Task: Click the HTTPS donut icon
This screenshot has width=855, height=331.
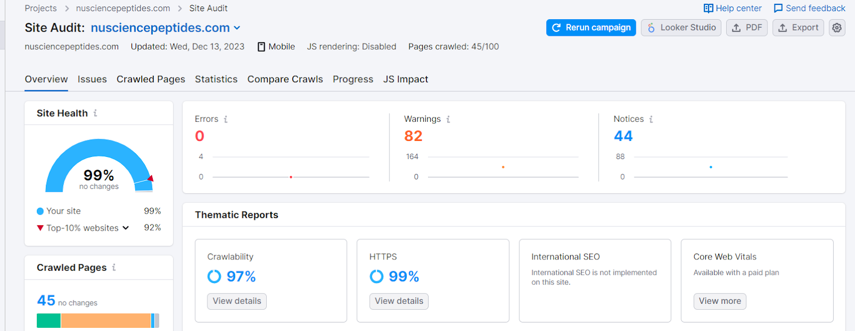Action: click(377, 277)
